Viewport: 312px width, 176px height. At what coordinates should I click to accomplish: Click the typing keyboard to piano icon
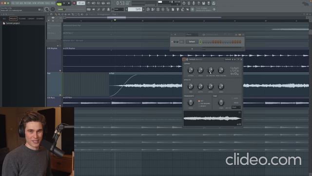[89, 9]
